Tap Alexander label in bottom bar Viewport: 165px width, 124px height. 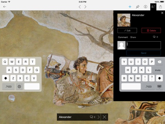click(65, 117)
